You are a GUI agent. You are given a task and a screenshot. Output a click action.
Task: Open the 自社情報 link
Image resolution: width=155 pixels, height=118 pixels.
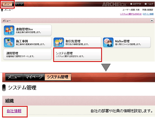(x=14, y=111)
